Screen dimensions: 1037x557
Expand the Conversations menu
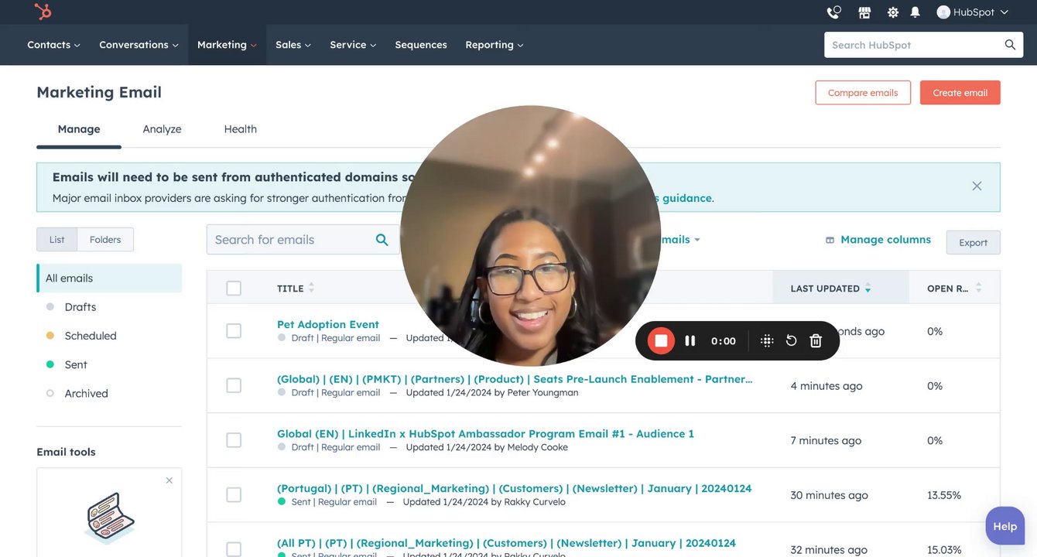coord(139,45)
